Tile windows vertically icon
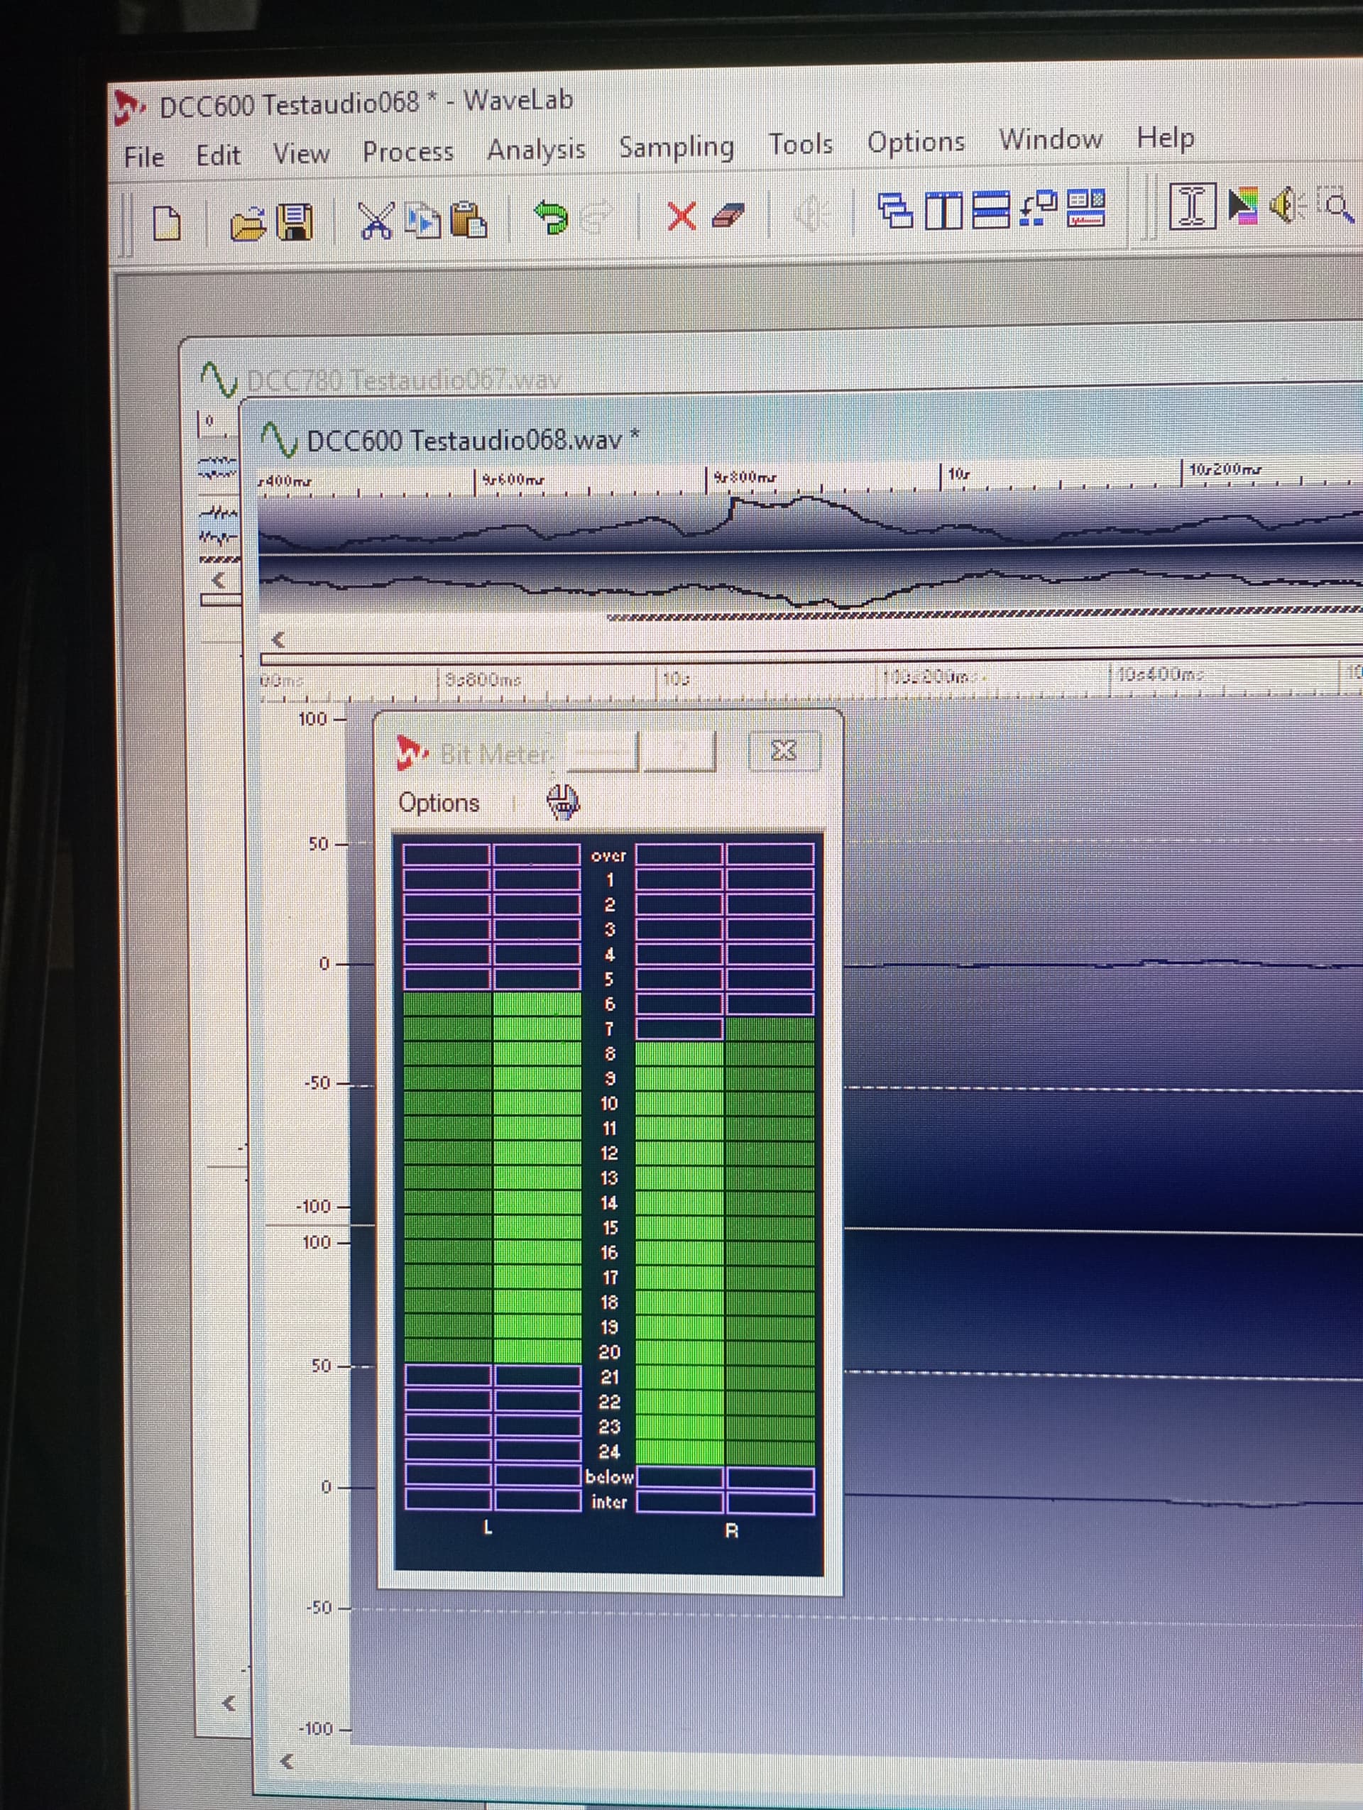Image resolution: width=1363 pixels, height=1810 pixels. pos(946,210)
